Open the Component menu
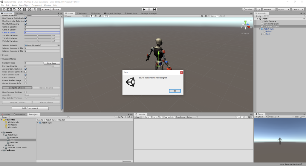306x166 pixels. 36,5
